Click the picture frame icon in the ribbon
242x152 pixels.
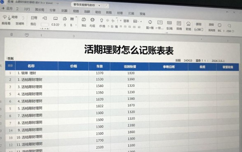(x=160, y=22)
